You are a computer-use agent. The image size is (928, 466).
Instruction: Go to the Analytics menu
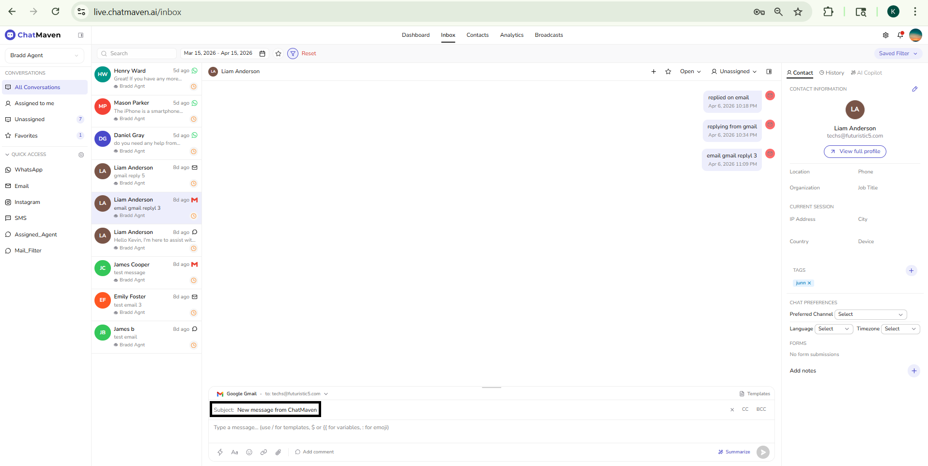click(511, 35)
